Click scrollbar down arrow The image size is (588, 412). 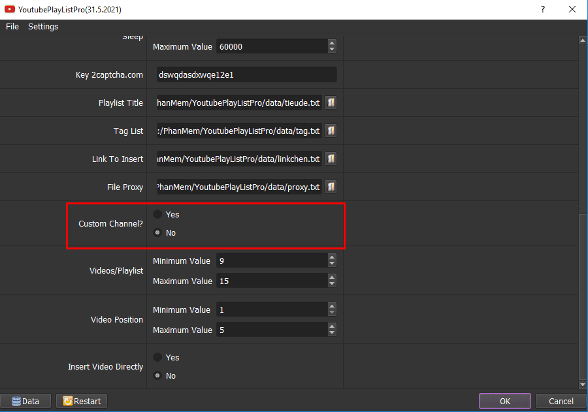coord(583,385)
